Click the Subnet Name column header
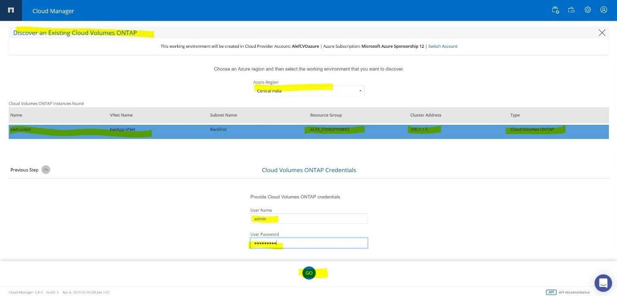The height and width of the screenshot is (296, 617). (x=223, y=115)
